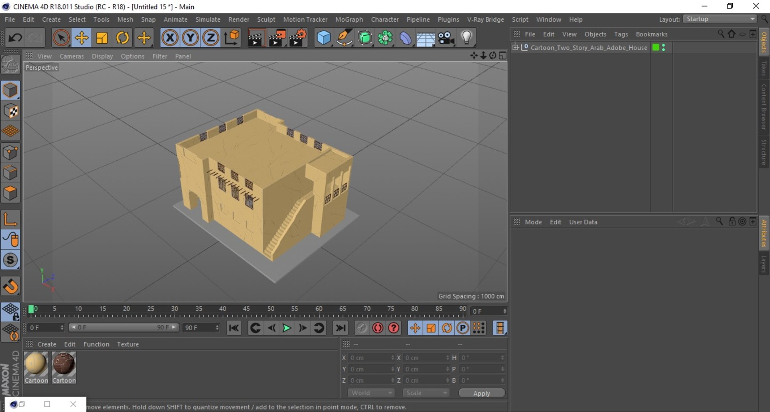Open Object Manager Tags menu

(621, 34)
